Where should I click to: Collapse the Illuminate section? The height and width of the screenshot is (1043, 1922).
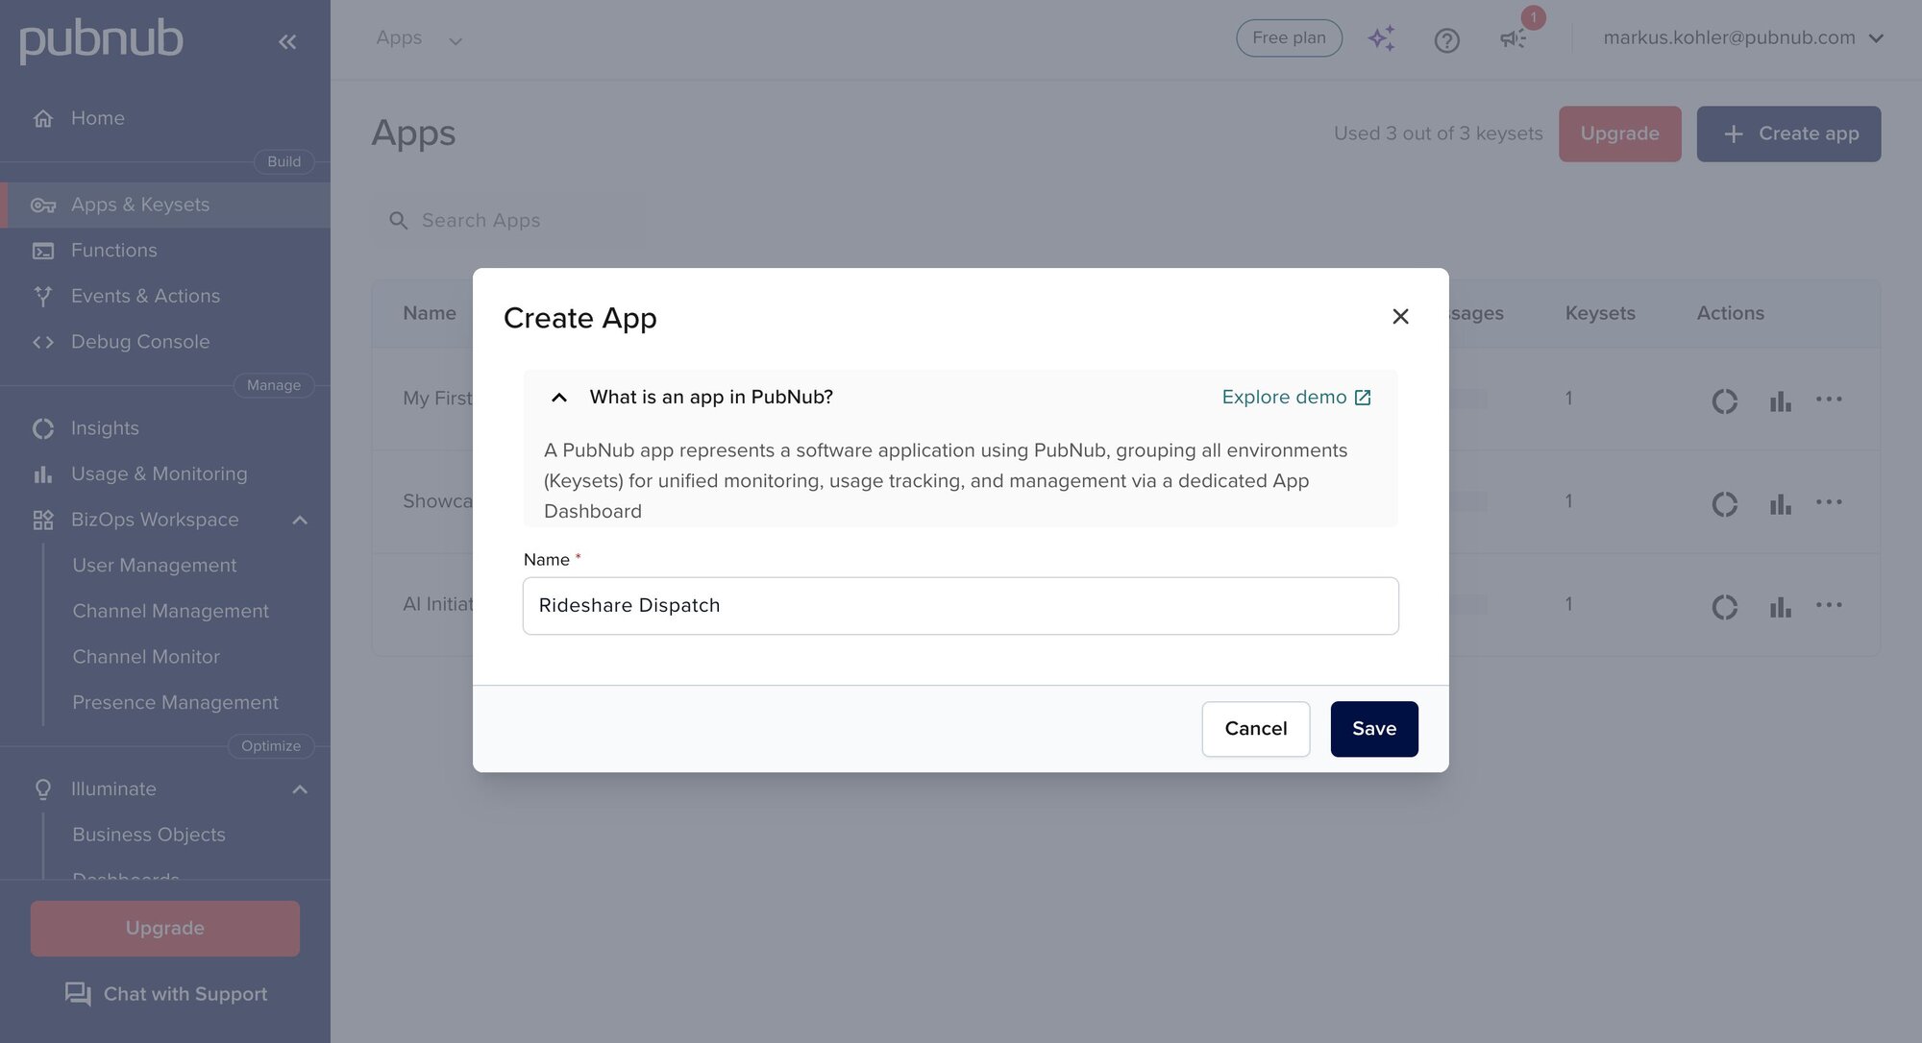click(300, 789)
